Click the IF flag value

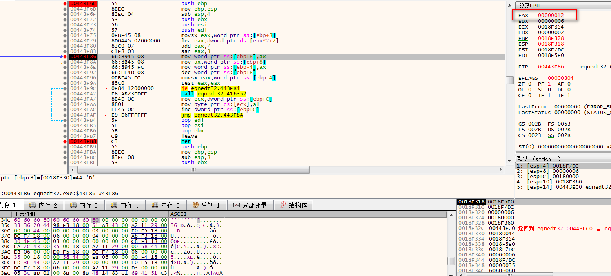point(569,95)
